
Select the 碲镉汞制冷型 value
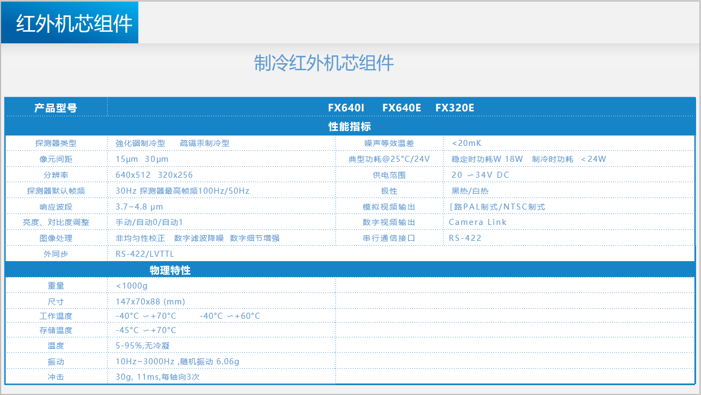click(205, 143)
